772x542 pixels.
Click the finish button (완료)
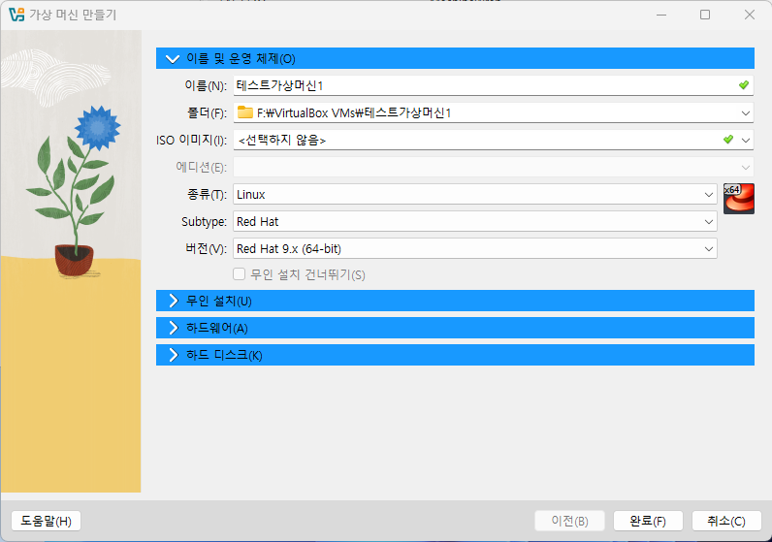pyautogui.click(x=648, y=521)
